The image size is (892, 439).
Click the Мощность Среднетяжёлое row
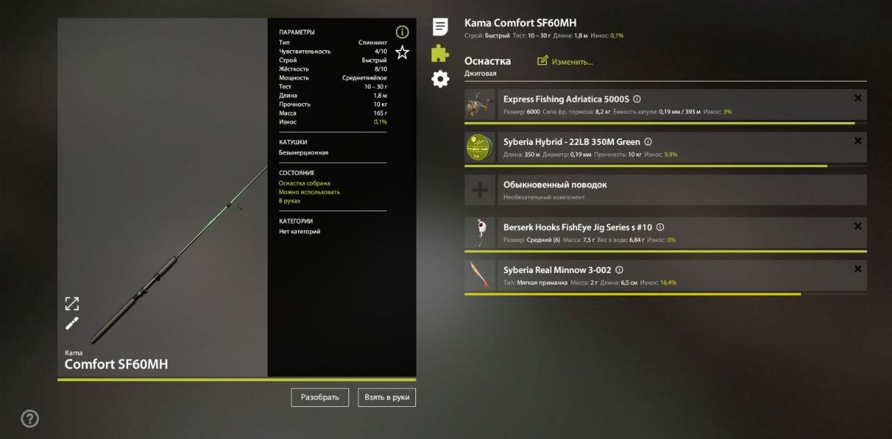click(332, 78)
